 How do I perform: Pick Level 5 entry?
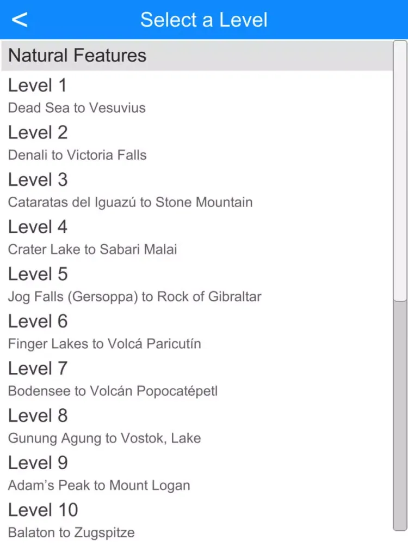[x=38, y=274]
